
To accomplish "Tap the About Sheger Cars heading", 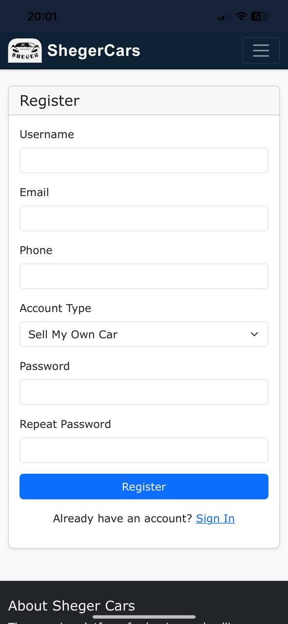I will pyautogui.click(x=71, y=605).
